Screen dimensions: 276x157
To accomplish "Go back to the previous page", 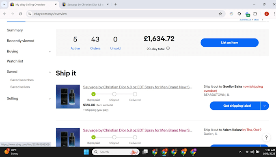I will click(5, 14).
